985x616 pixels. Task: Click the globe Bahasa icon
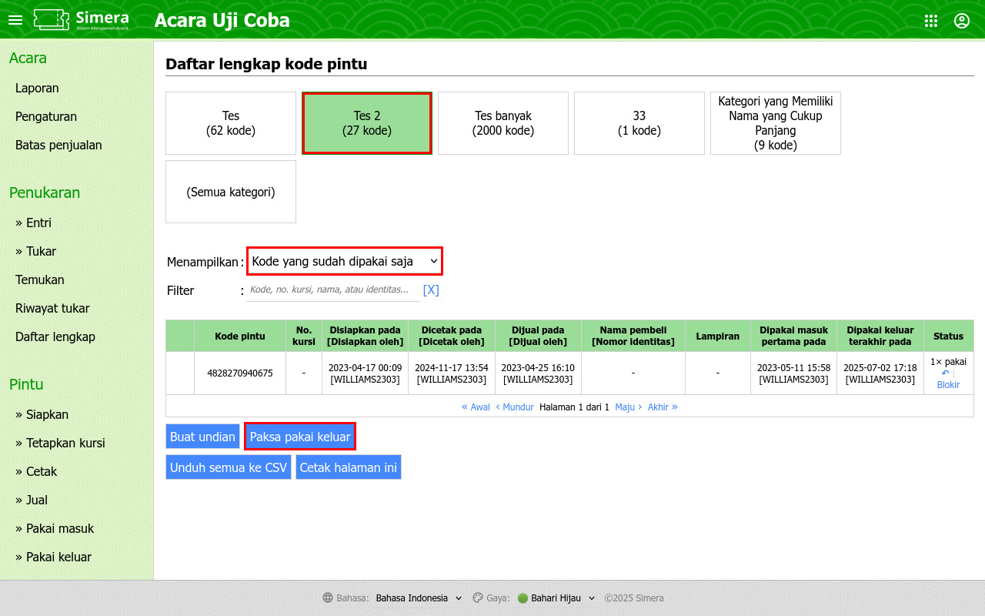328,598
